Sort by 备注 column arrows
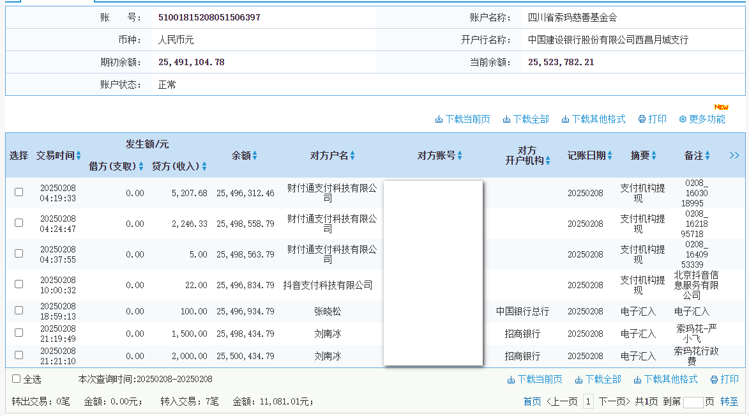Screen dimensions: 749x416 [707, 155]
